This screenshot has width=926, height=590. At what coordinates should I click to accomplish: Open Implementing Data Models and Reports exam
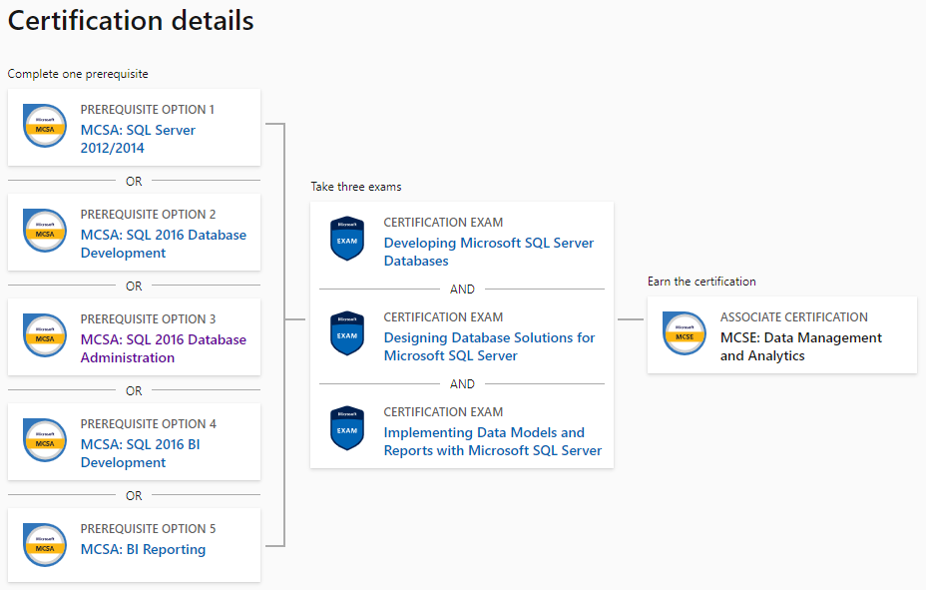(x=493, y=441)
